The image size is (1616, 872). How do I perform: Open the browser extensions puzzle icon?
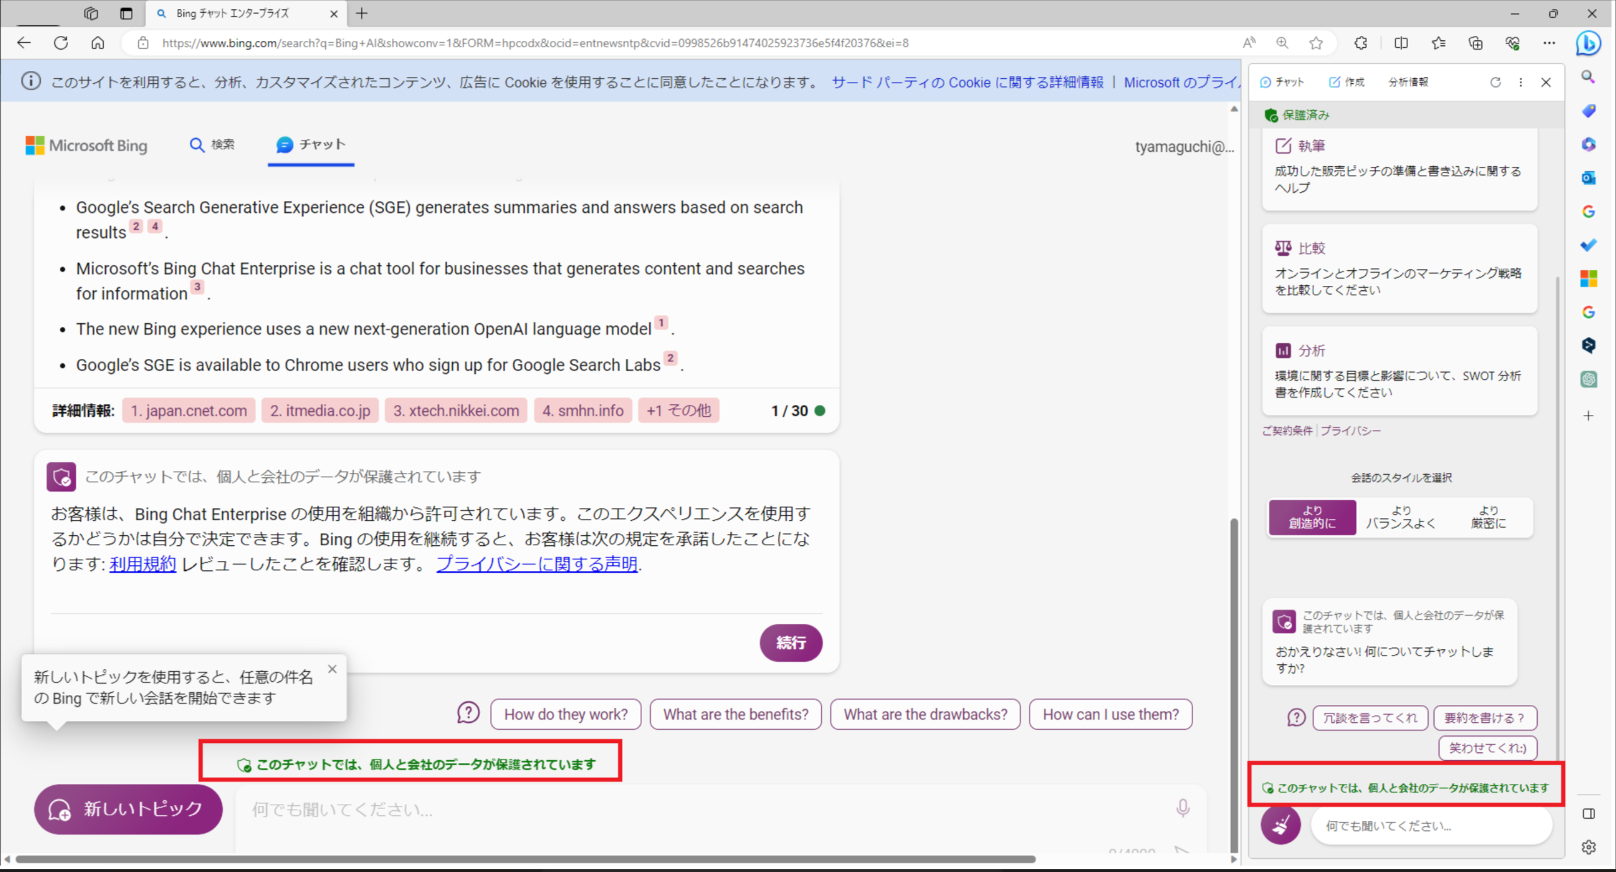(1361, 43)
